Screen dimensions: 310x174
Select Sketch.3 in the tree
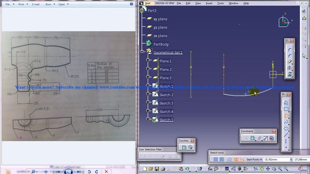(166, 103)
